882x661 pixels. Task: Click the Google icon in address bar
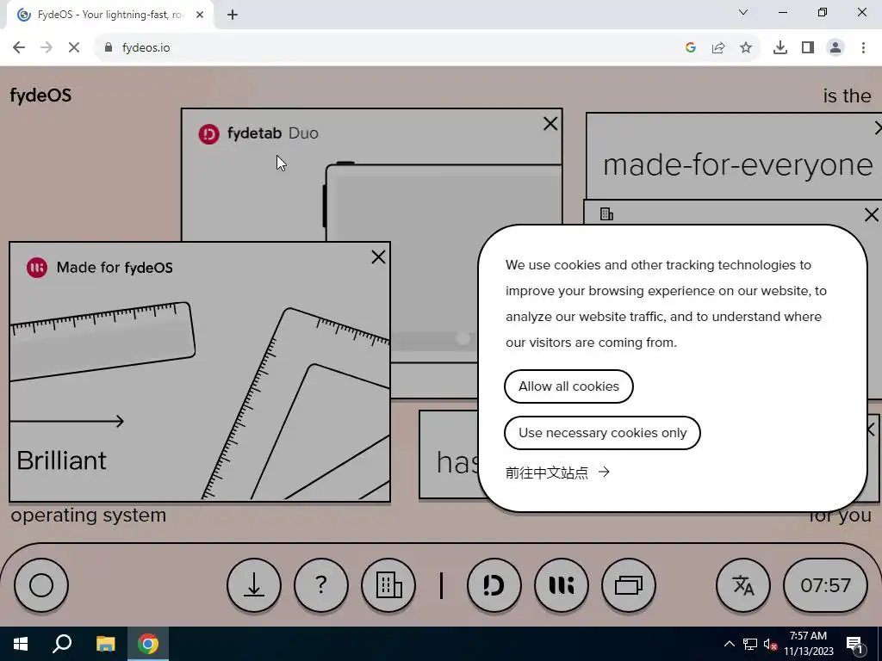pyautogui.click(x=691, y=48)
